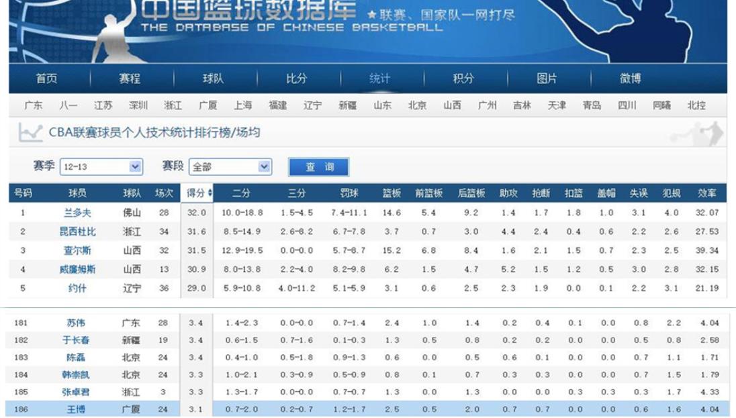Switch to the 积分 standings tab
Viewport: 736px width, 418px height.
(x=464, y=77)
